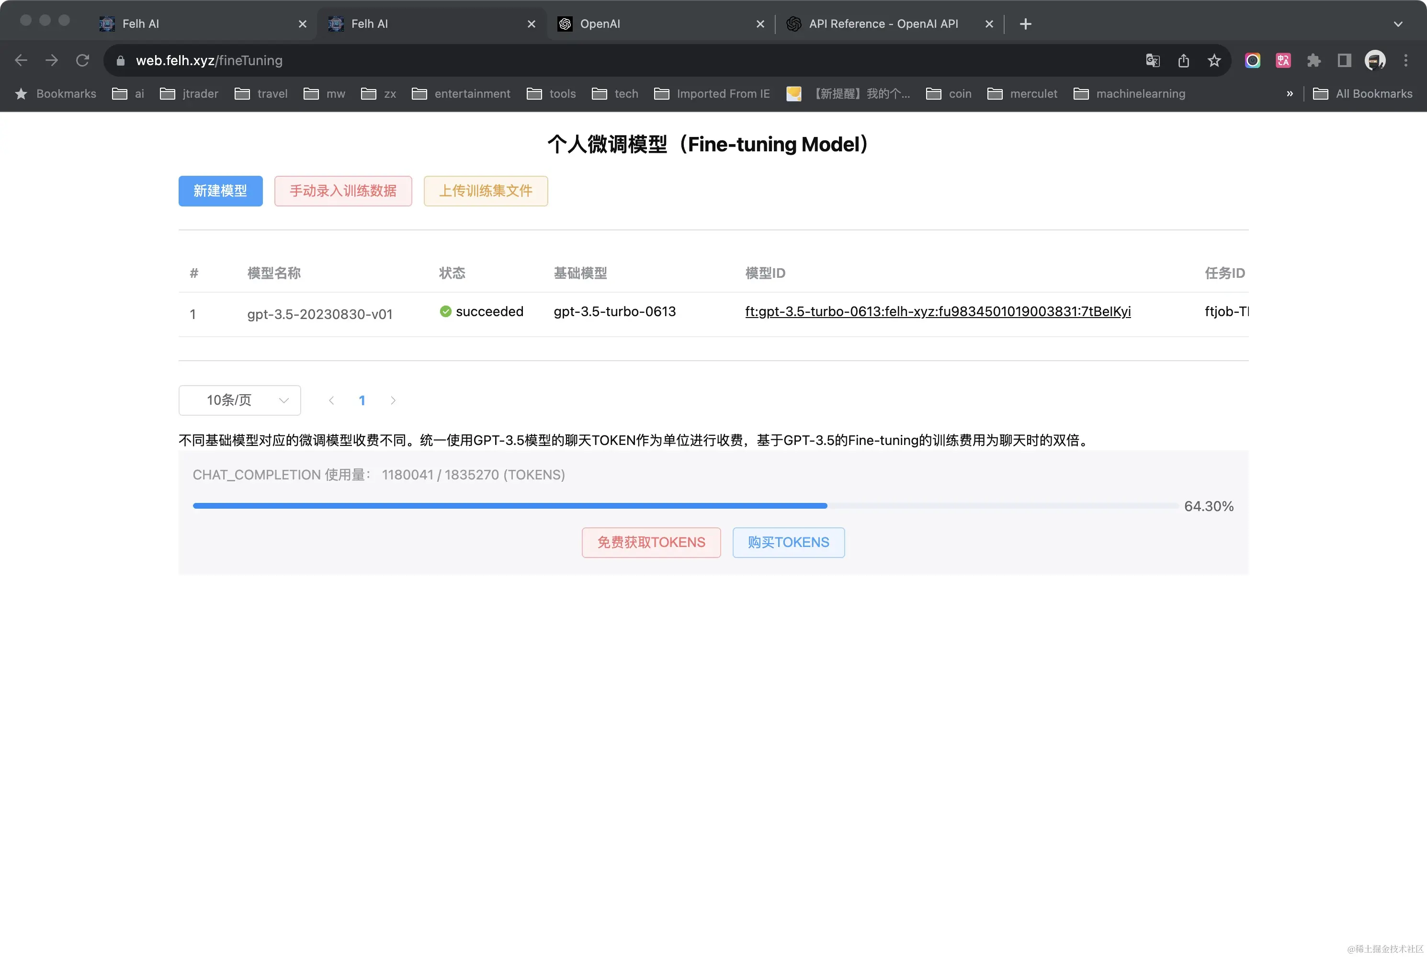Go to next page with the right pagination arrow
Viewport: 1427px width, 957px height.
click(x=393, y=400)
